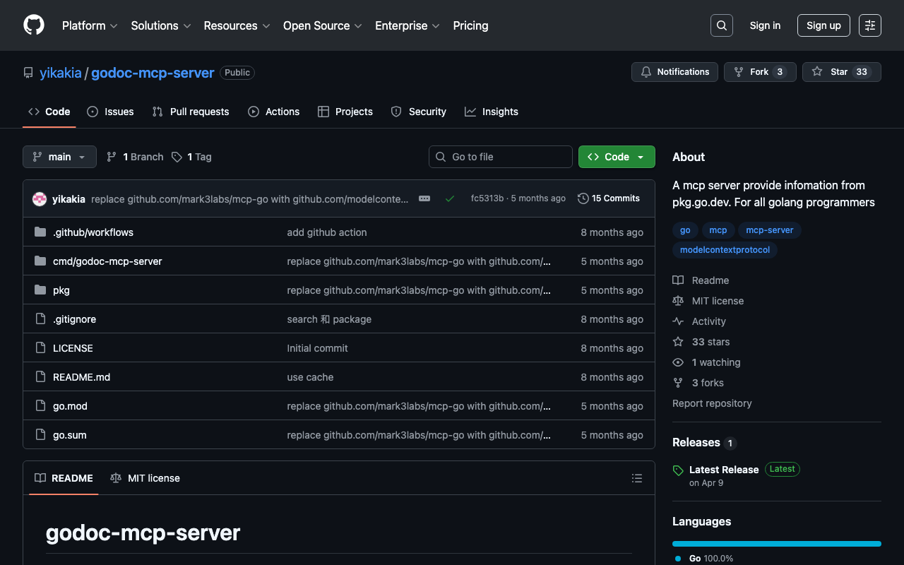Expand the Platform menu in header
Screen dimensions: 904x565
coord(90,25)
